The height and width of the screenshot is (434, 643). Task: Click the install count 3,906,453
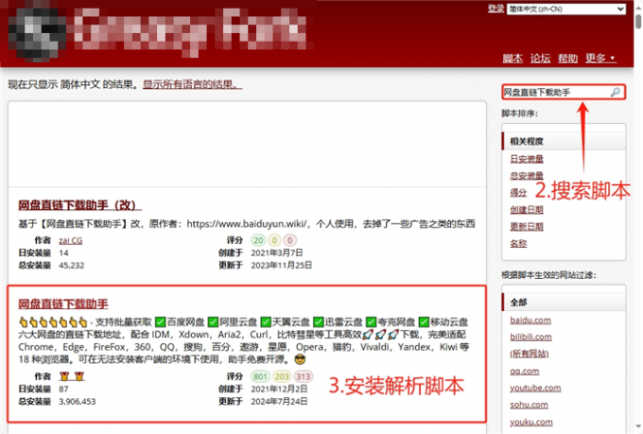(x=78, y=401)
